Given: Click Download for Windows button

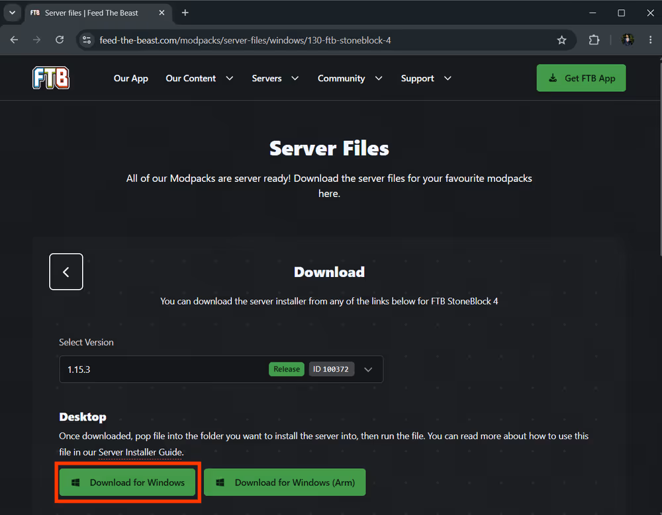Looking at the screenshot, I should tap(128, 482).
